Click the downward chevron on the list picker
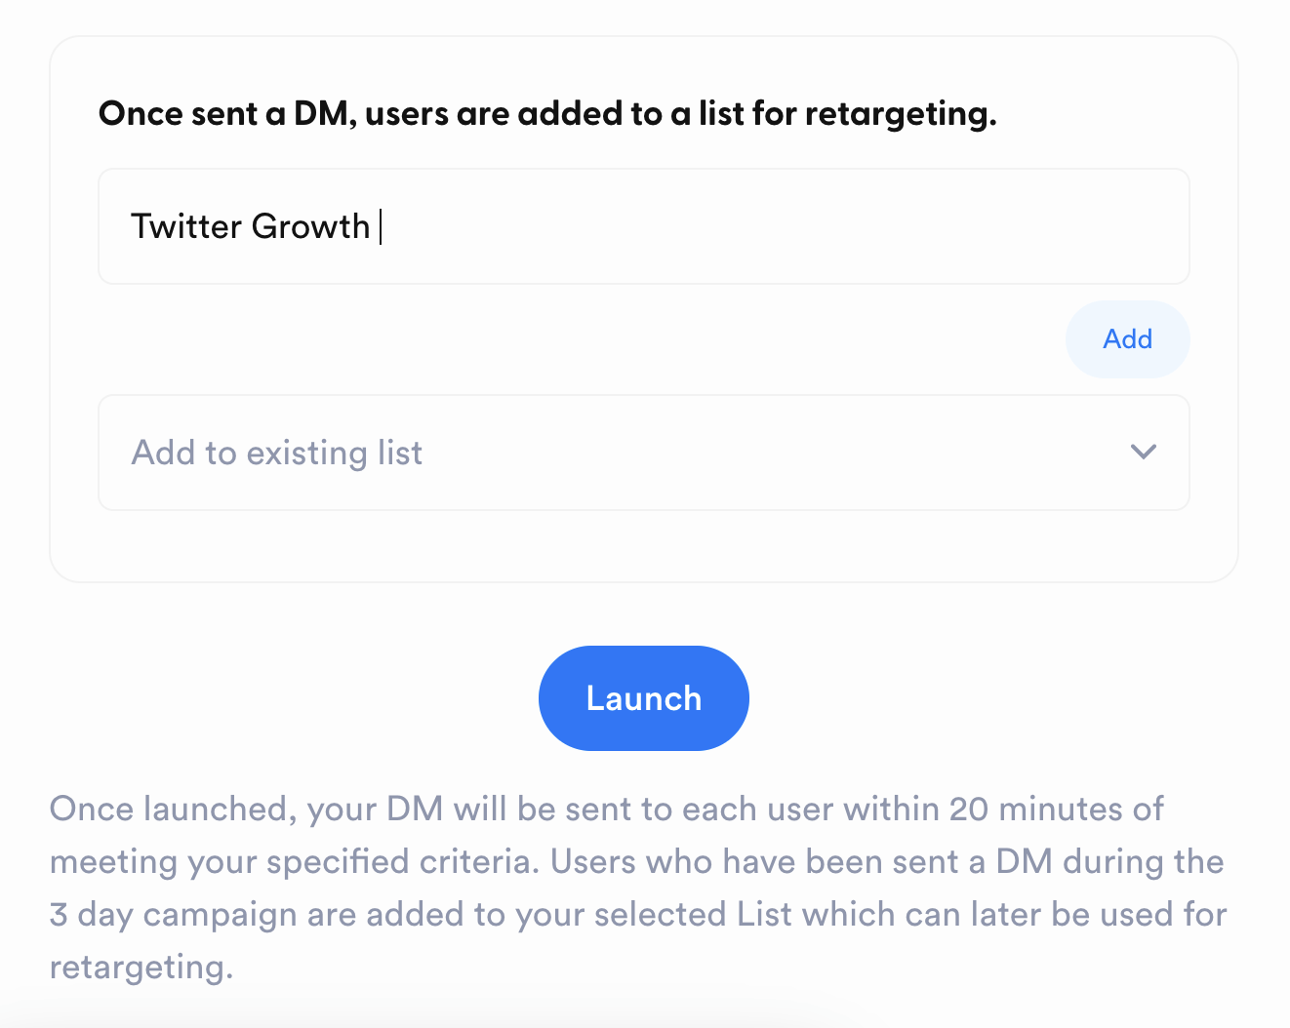 pyautogui.click(x=1143, y=452)
